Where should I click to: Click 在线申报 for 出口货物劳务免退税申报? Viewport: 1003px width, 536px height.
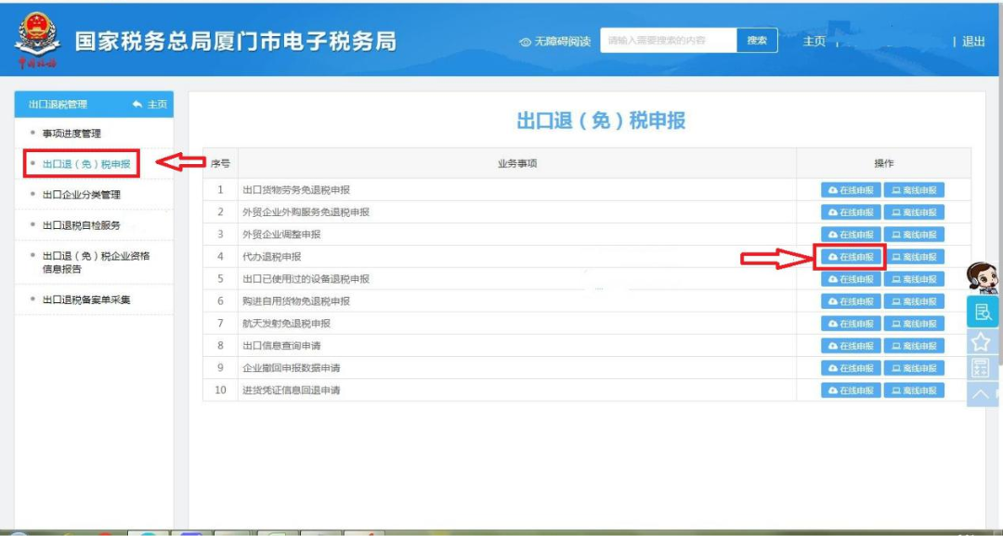pyautogui.click(x=851, y=190)
